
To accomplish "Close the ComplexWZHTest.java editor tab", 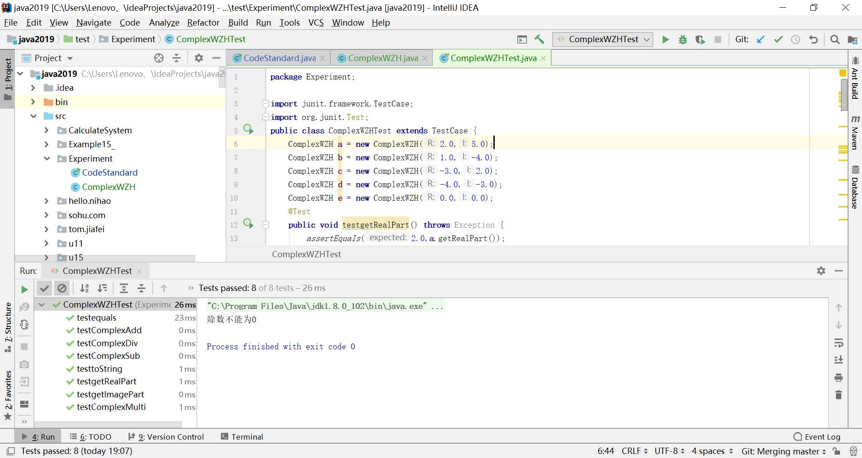I will (x=543, y=58).
